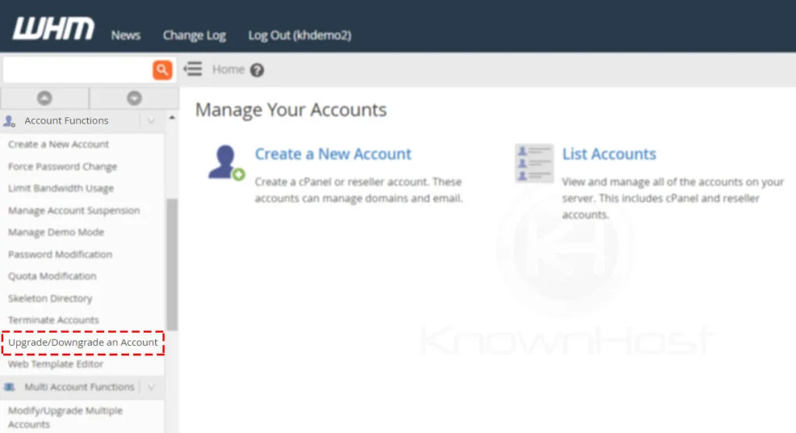The height and width of the screenshot is (433, 796).
Task: Open Manage Account Suspension
Action: 74,210
